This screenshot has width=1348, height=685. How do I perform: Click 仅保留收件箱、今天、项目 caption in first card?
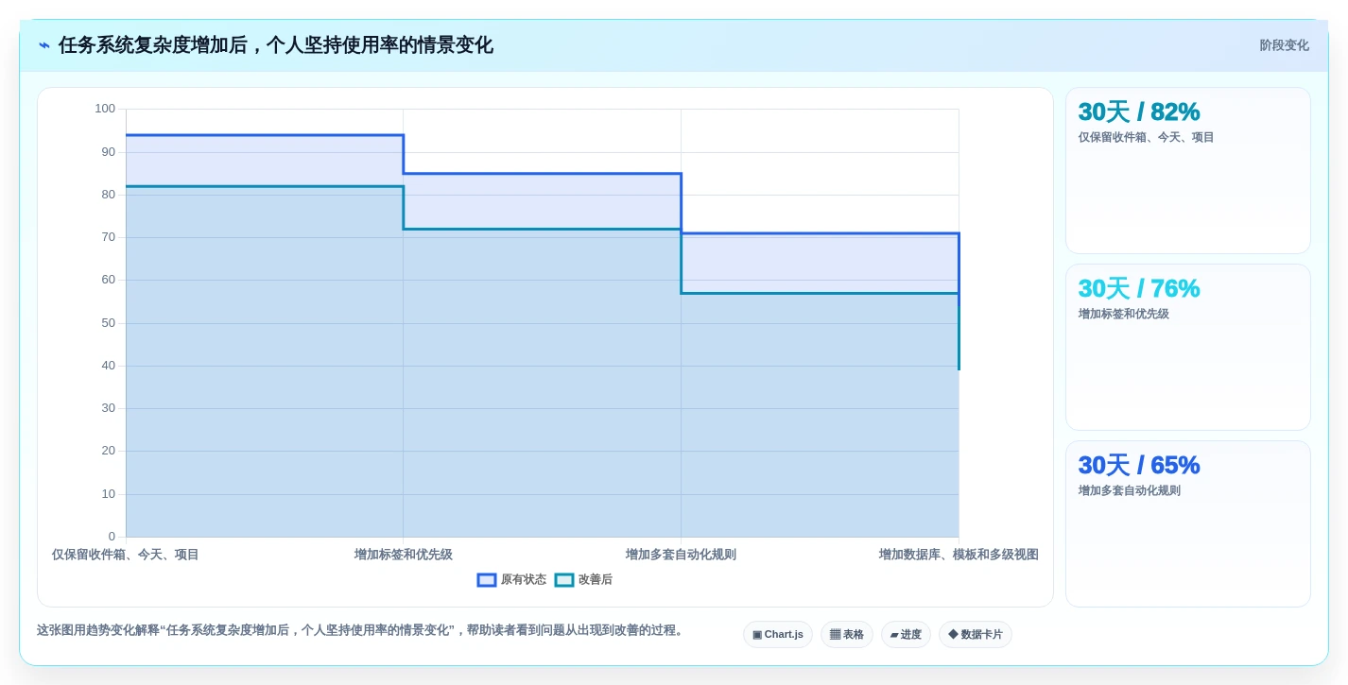[x=1146, y=137]
